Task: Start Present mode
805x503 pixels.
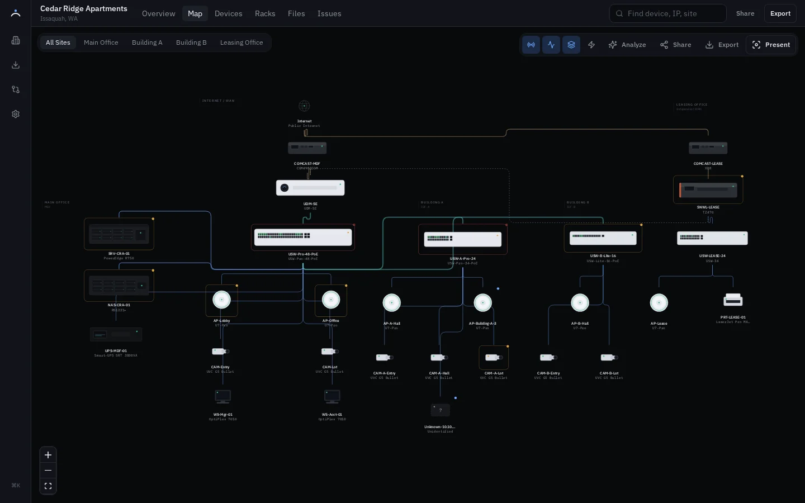Action: click(771, 45)
